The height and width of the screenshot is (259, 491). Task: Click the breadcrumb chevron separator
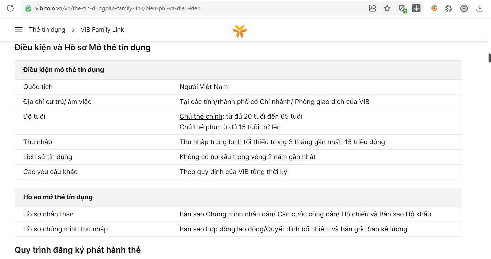[x=73, y=30]
